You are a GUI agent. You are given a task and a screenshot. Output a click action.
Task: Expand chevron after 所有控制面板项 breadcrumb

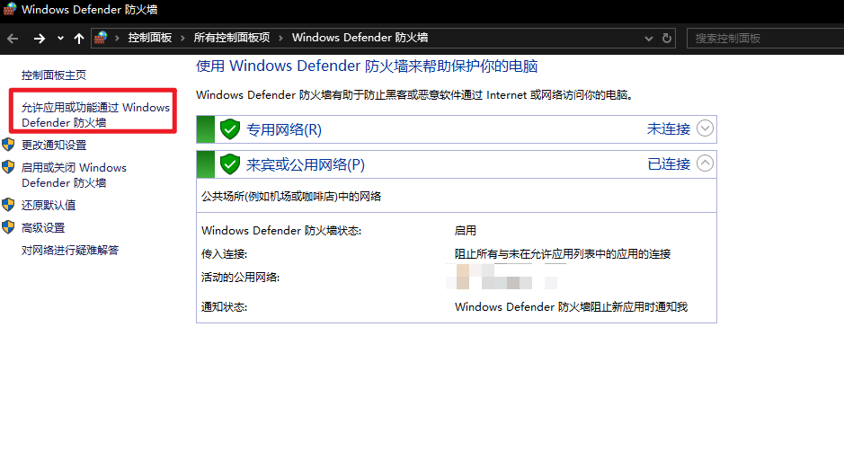click(280, 38)
